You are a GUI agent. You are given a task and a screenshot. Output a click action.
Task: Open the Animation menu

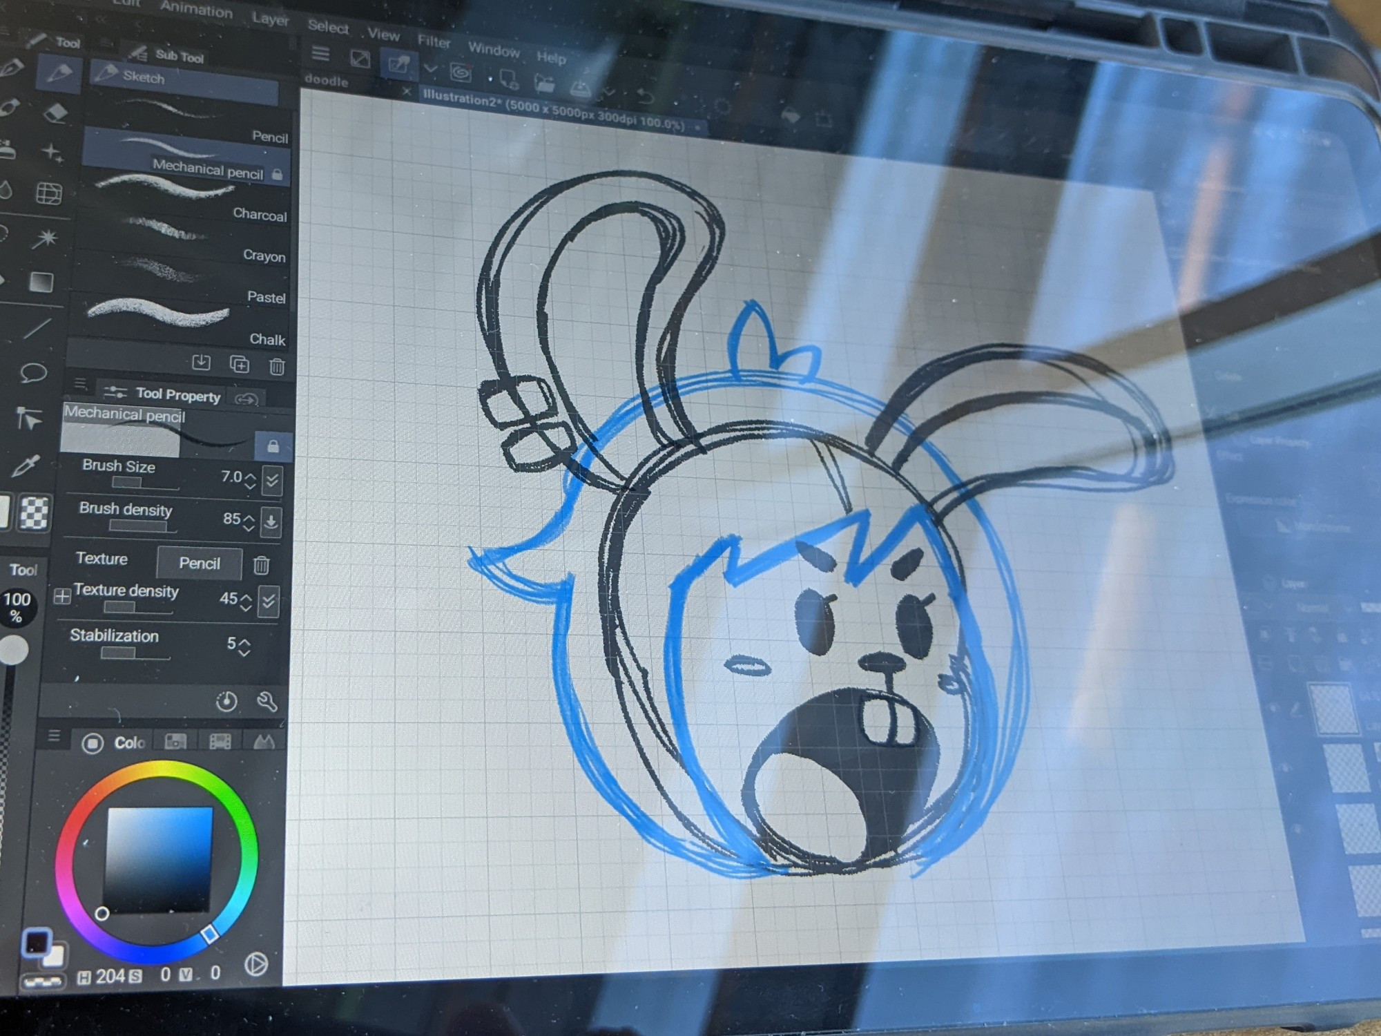click(x=197, y=10)
